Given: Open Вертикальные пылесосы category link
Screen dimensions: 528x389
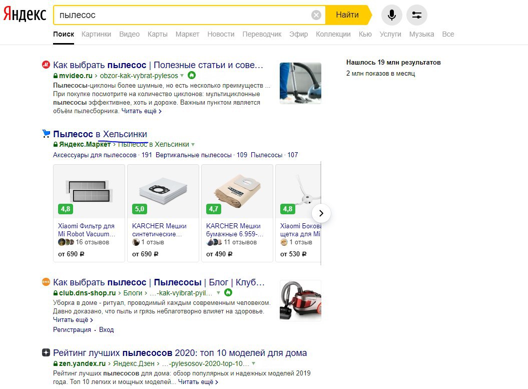Looking at the screenshot, I should click(x=201, y=155).
